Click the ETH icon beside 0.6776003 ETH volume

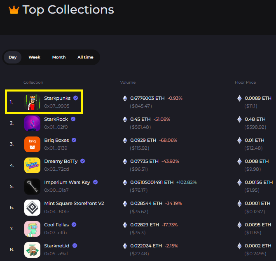click(125, 98)
